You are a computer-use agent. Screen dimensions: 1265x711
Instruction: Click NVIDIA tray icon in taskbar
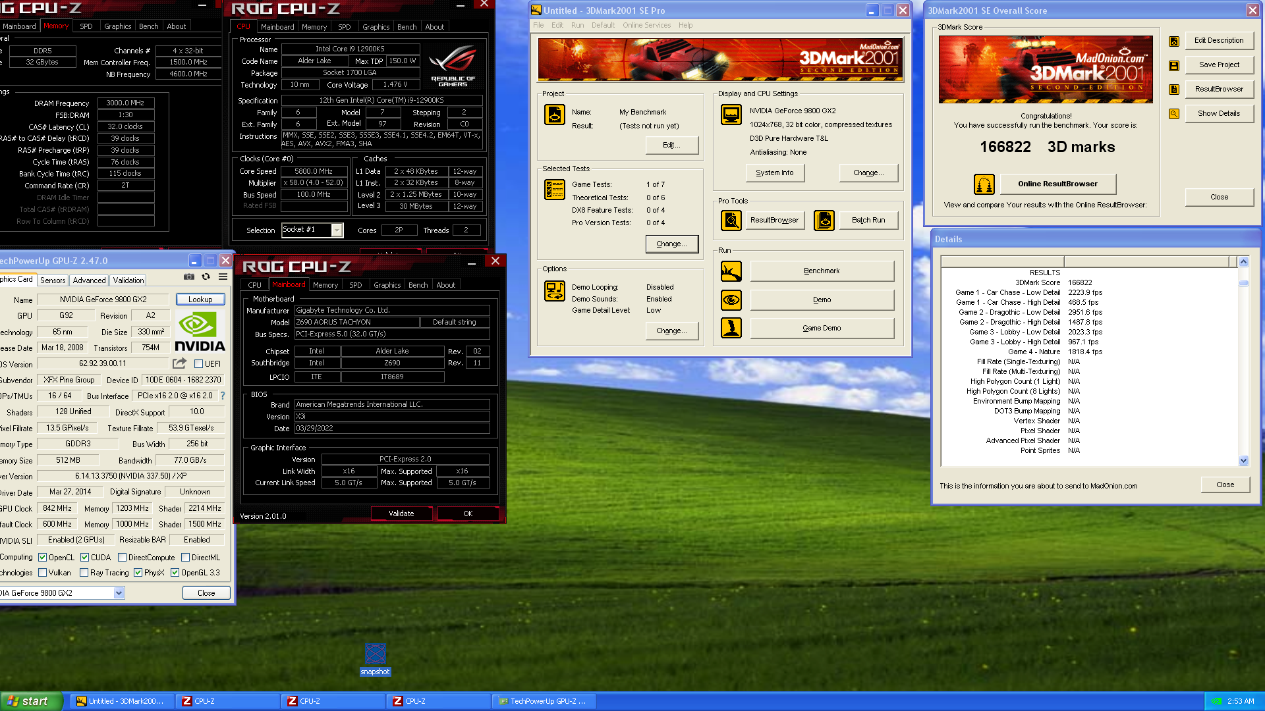tap(1216, 701)
